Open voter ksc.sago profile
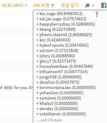107x123 pixels. tap(60, 14)
